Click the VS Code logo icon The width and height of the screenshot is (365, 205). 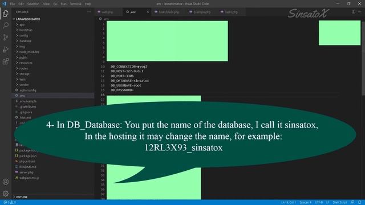(4, 4)
